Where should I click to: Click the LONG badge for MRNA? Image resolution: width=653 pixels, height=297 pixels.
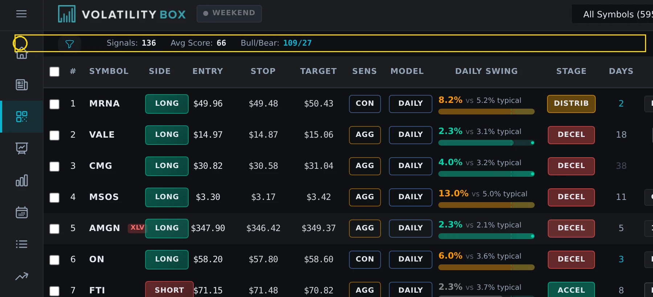tap(167, 104)
